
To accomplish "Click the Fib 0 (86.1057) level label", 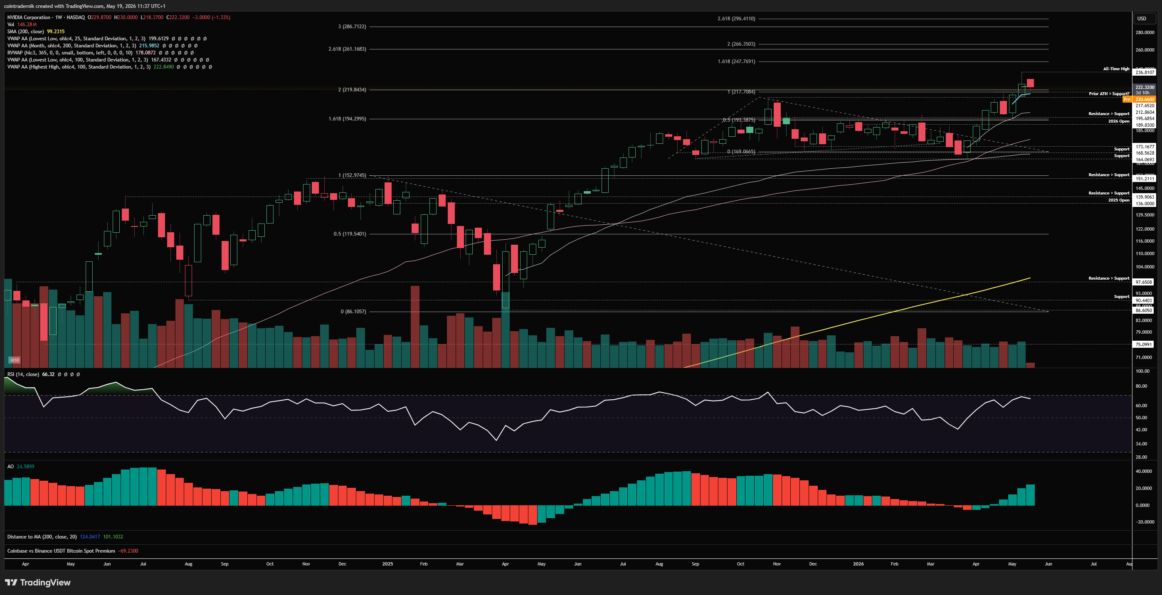I will coord(353,312).
